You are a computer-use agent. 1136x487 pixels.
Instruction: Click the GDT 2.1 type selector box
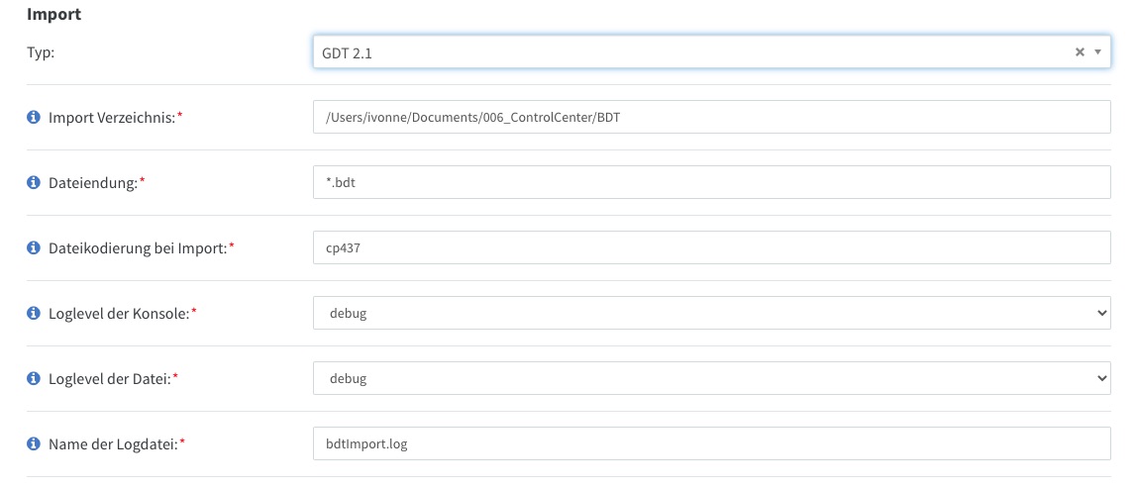coord(711,52)
